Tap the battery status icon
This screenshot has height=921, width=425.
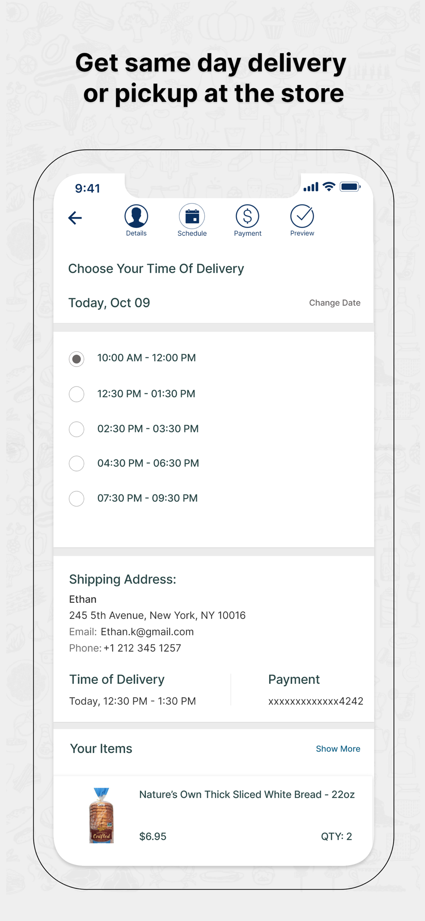pyautogui.click(x=350, y=187)
